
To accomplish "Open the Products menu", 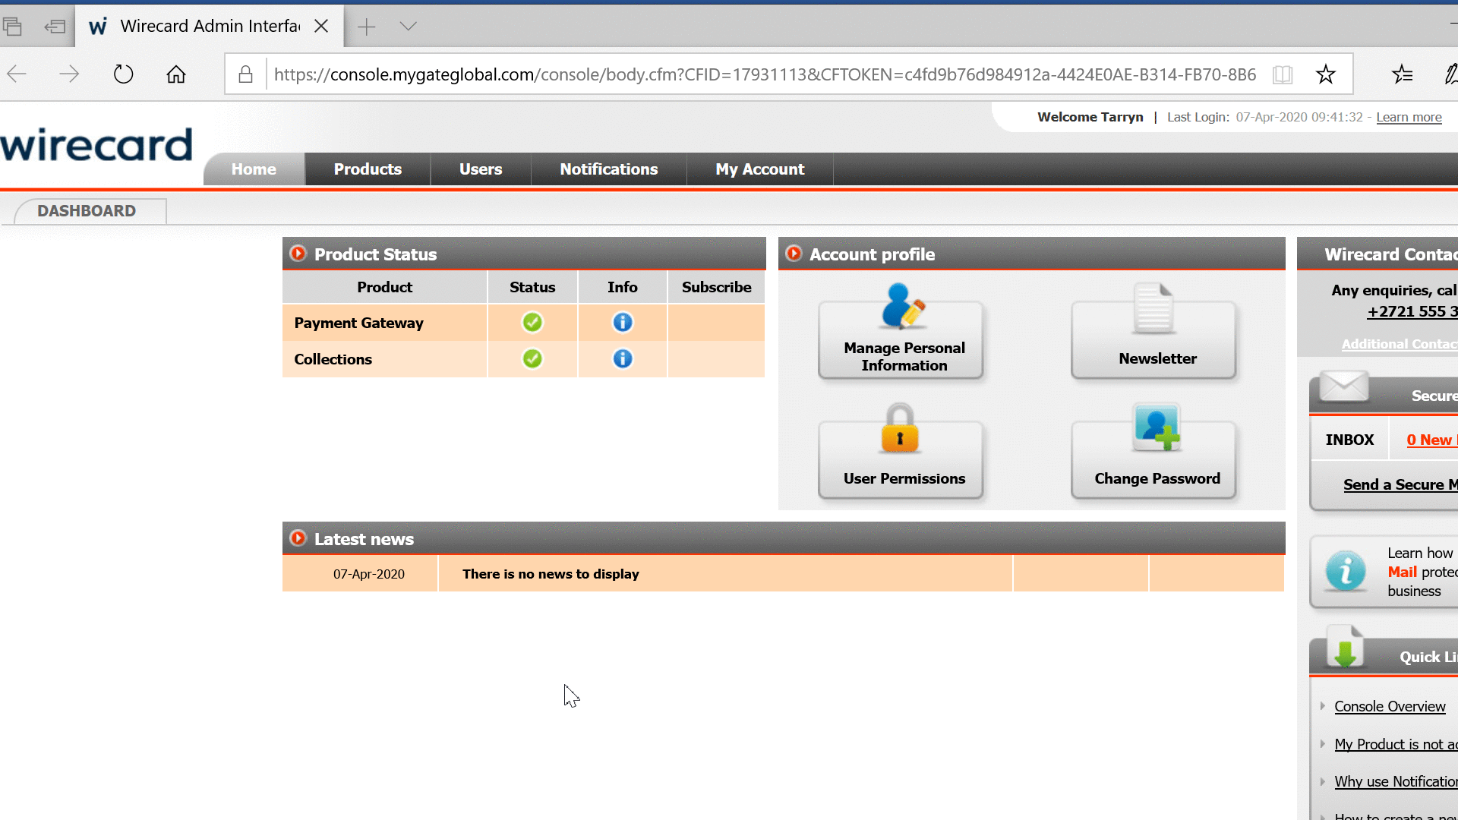I will click(368, 169).
